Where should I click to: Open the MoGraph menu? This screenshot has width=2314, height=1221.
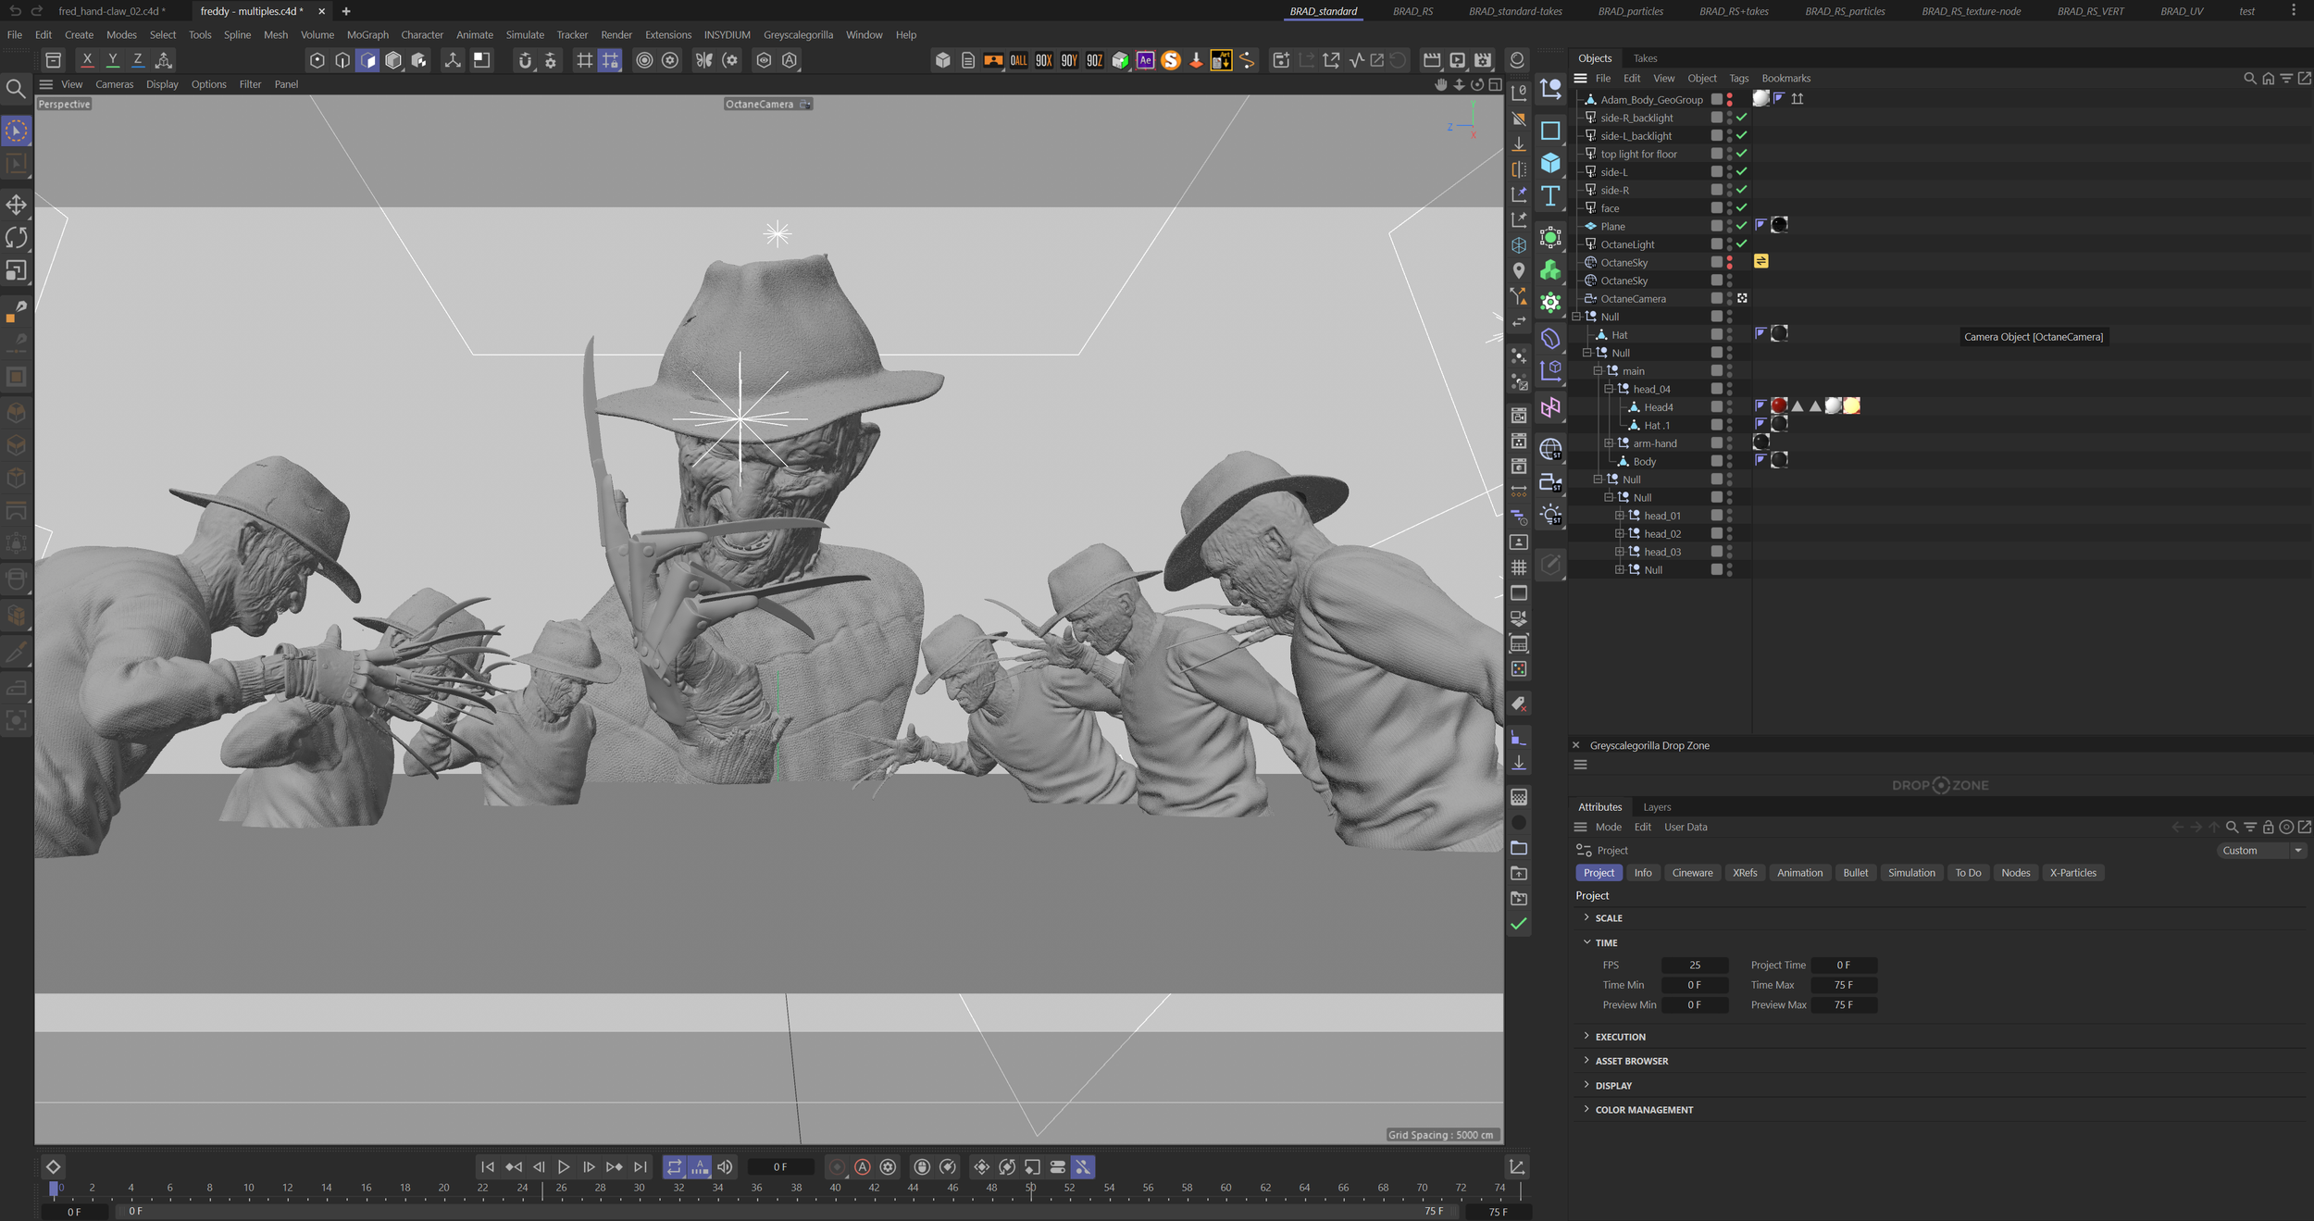click(x=367, y=35)
